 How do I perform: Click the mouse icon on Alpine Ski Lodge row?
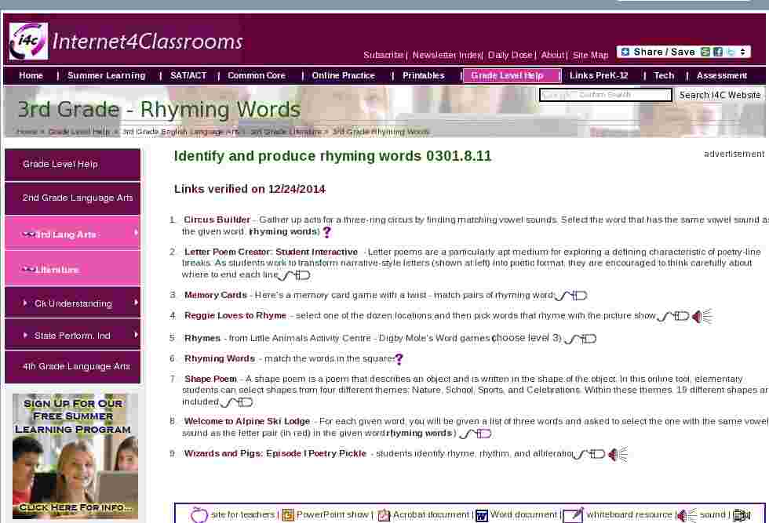(476, 434)
